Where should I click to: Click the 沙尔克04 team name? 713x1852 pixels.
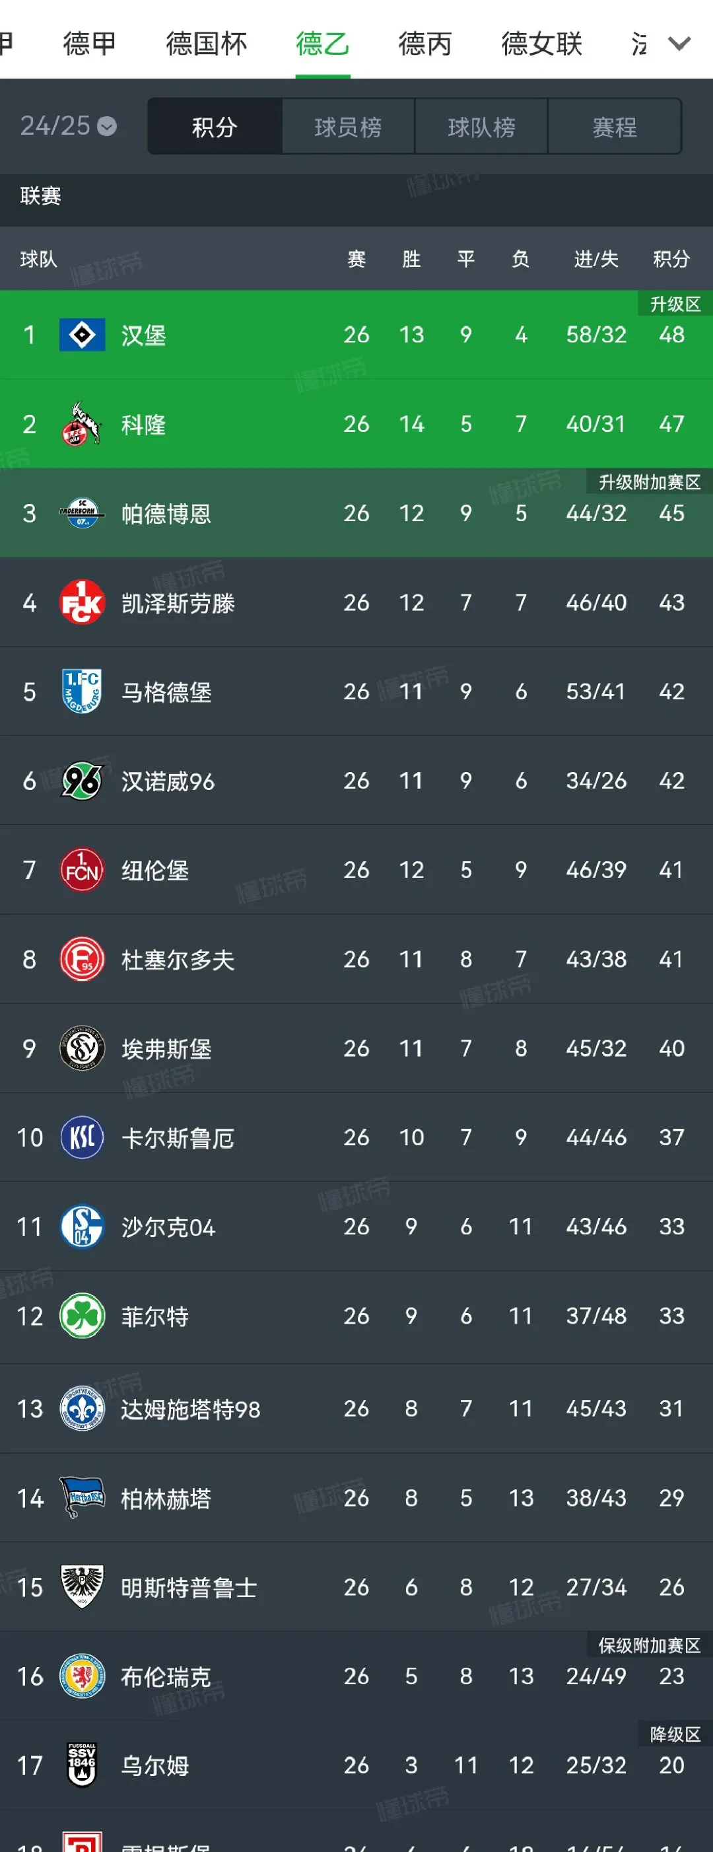[x=169, y=1227]
